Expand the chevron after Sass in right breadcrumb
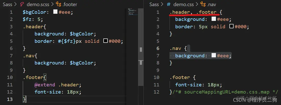 (x=162, y=4)
